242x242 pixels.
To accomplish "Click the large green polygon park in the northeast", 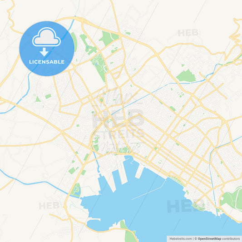I will [186, 76].
